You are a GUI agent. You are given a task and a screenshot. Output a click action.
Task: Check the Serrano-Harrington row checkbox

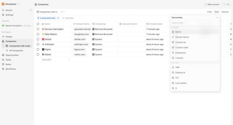(x=38, y=29)
